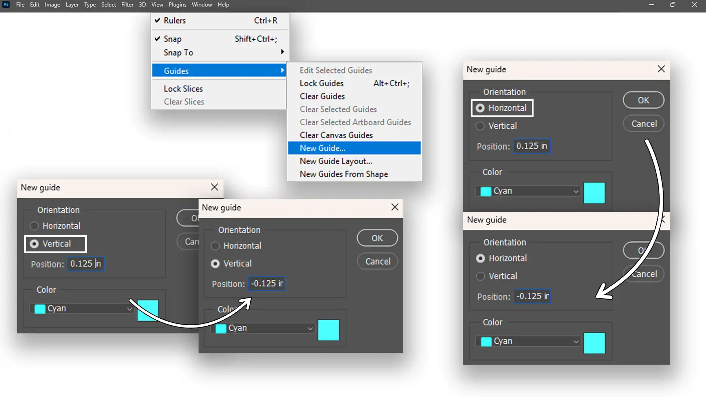The width and height of the screenshot is (706, 397).
Task: Open the Filter menu
Action: tap(127, 5)
